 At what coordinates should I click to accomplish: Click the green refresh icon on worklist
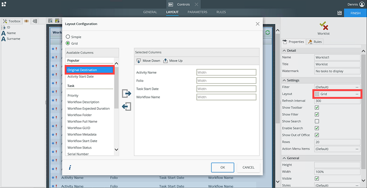(x=267, y=33)
